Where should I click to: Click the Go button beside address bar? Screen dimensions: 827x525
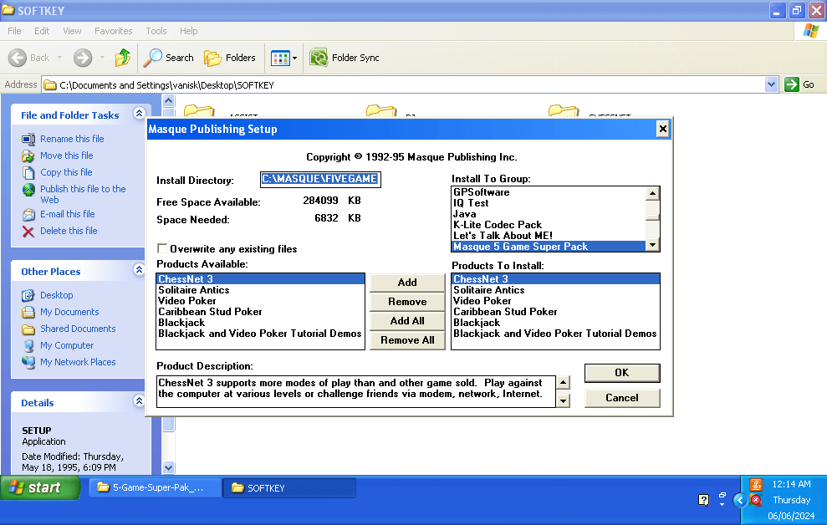(x=799, y=84)
